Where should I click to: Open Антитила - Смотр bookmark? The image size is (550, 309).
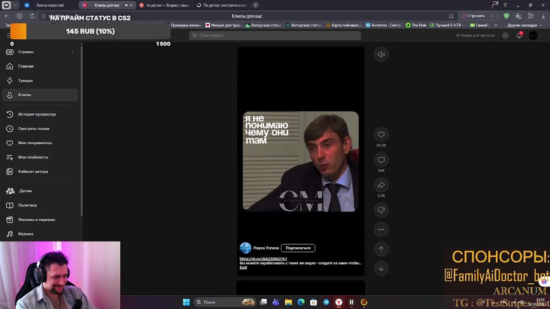pos(383,25)
